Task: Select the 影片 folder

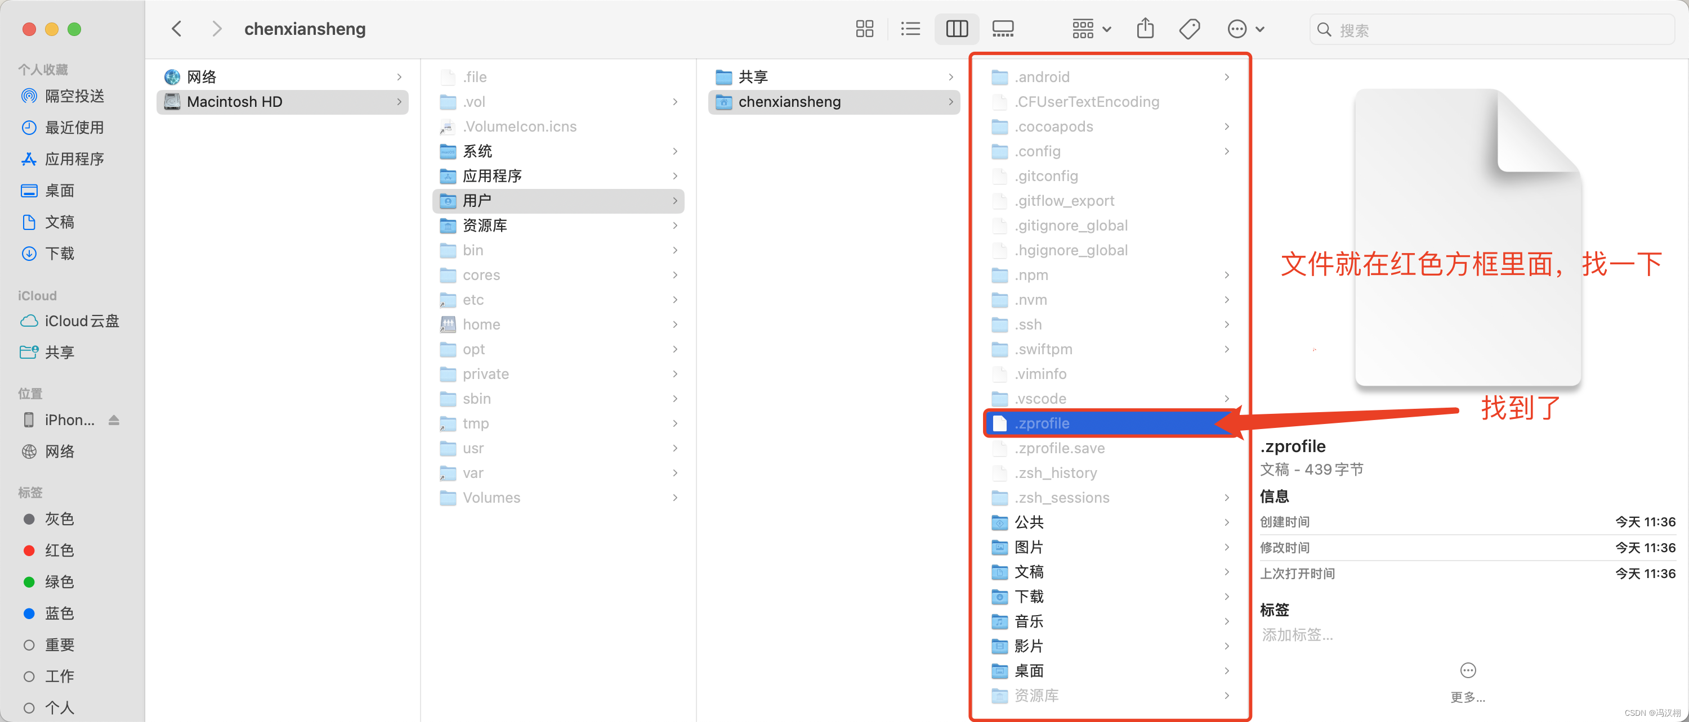Action: pos(1111,646)
